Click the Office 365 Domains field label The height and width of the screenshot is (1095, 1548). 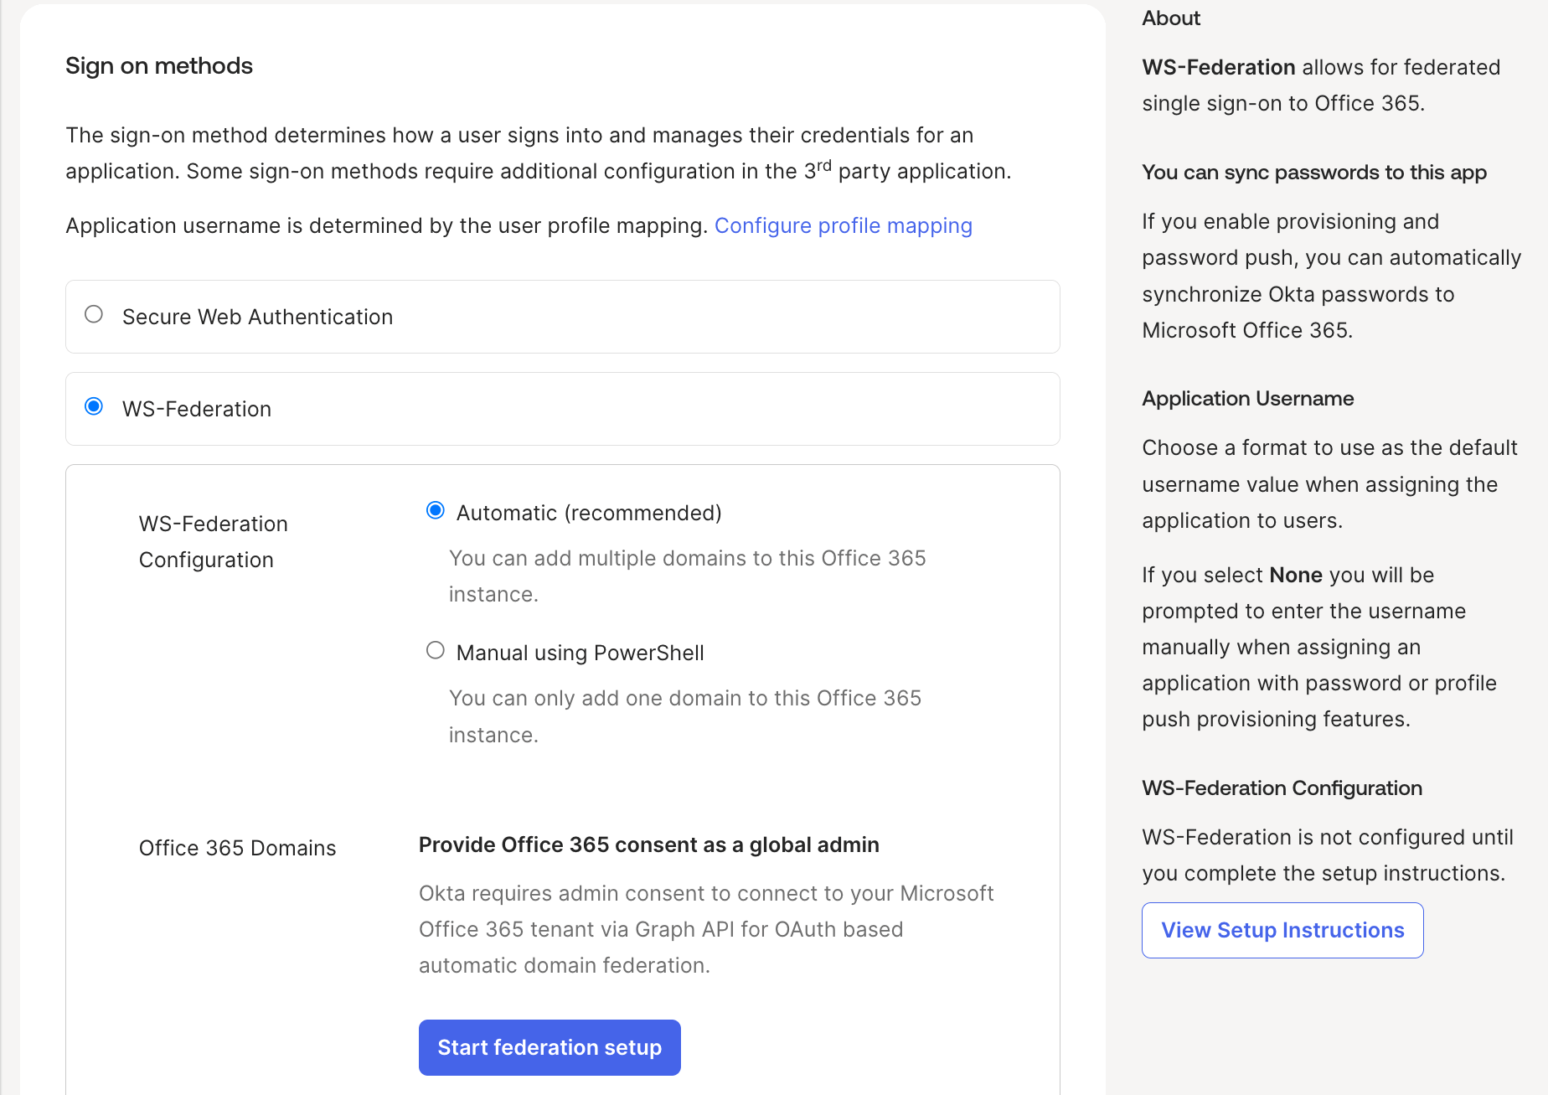click(237, 849)
